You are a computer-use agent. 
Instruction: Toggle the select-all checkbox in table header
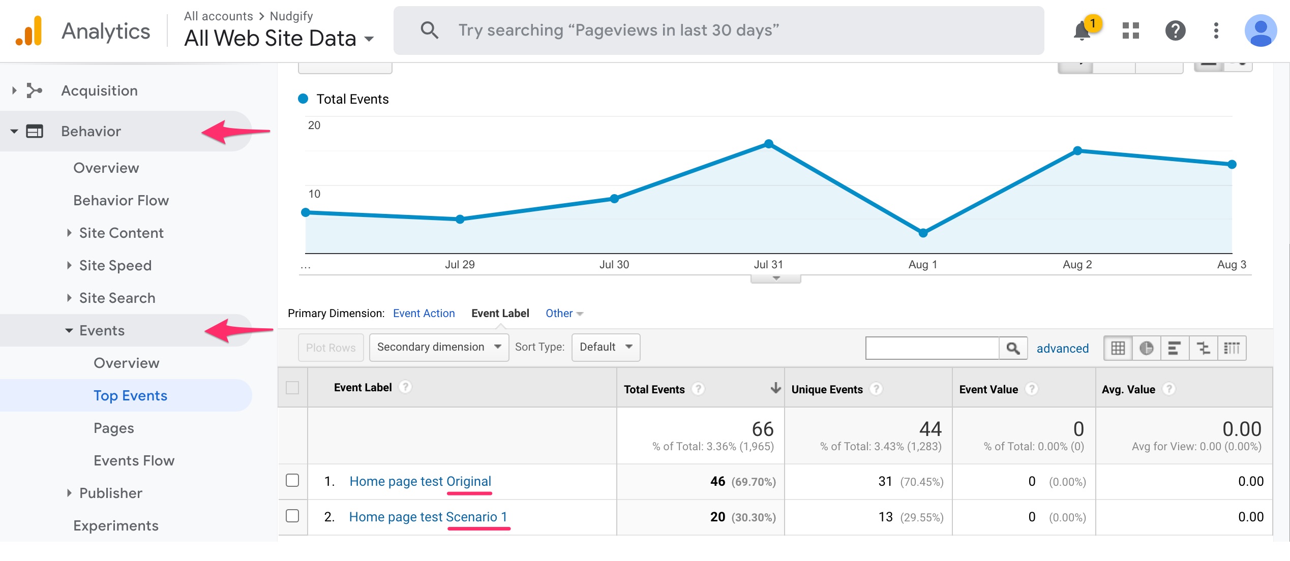[292, 387]
